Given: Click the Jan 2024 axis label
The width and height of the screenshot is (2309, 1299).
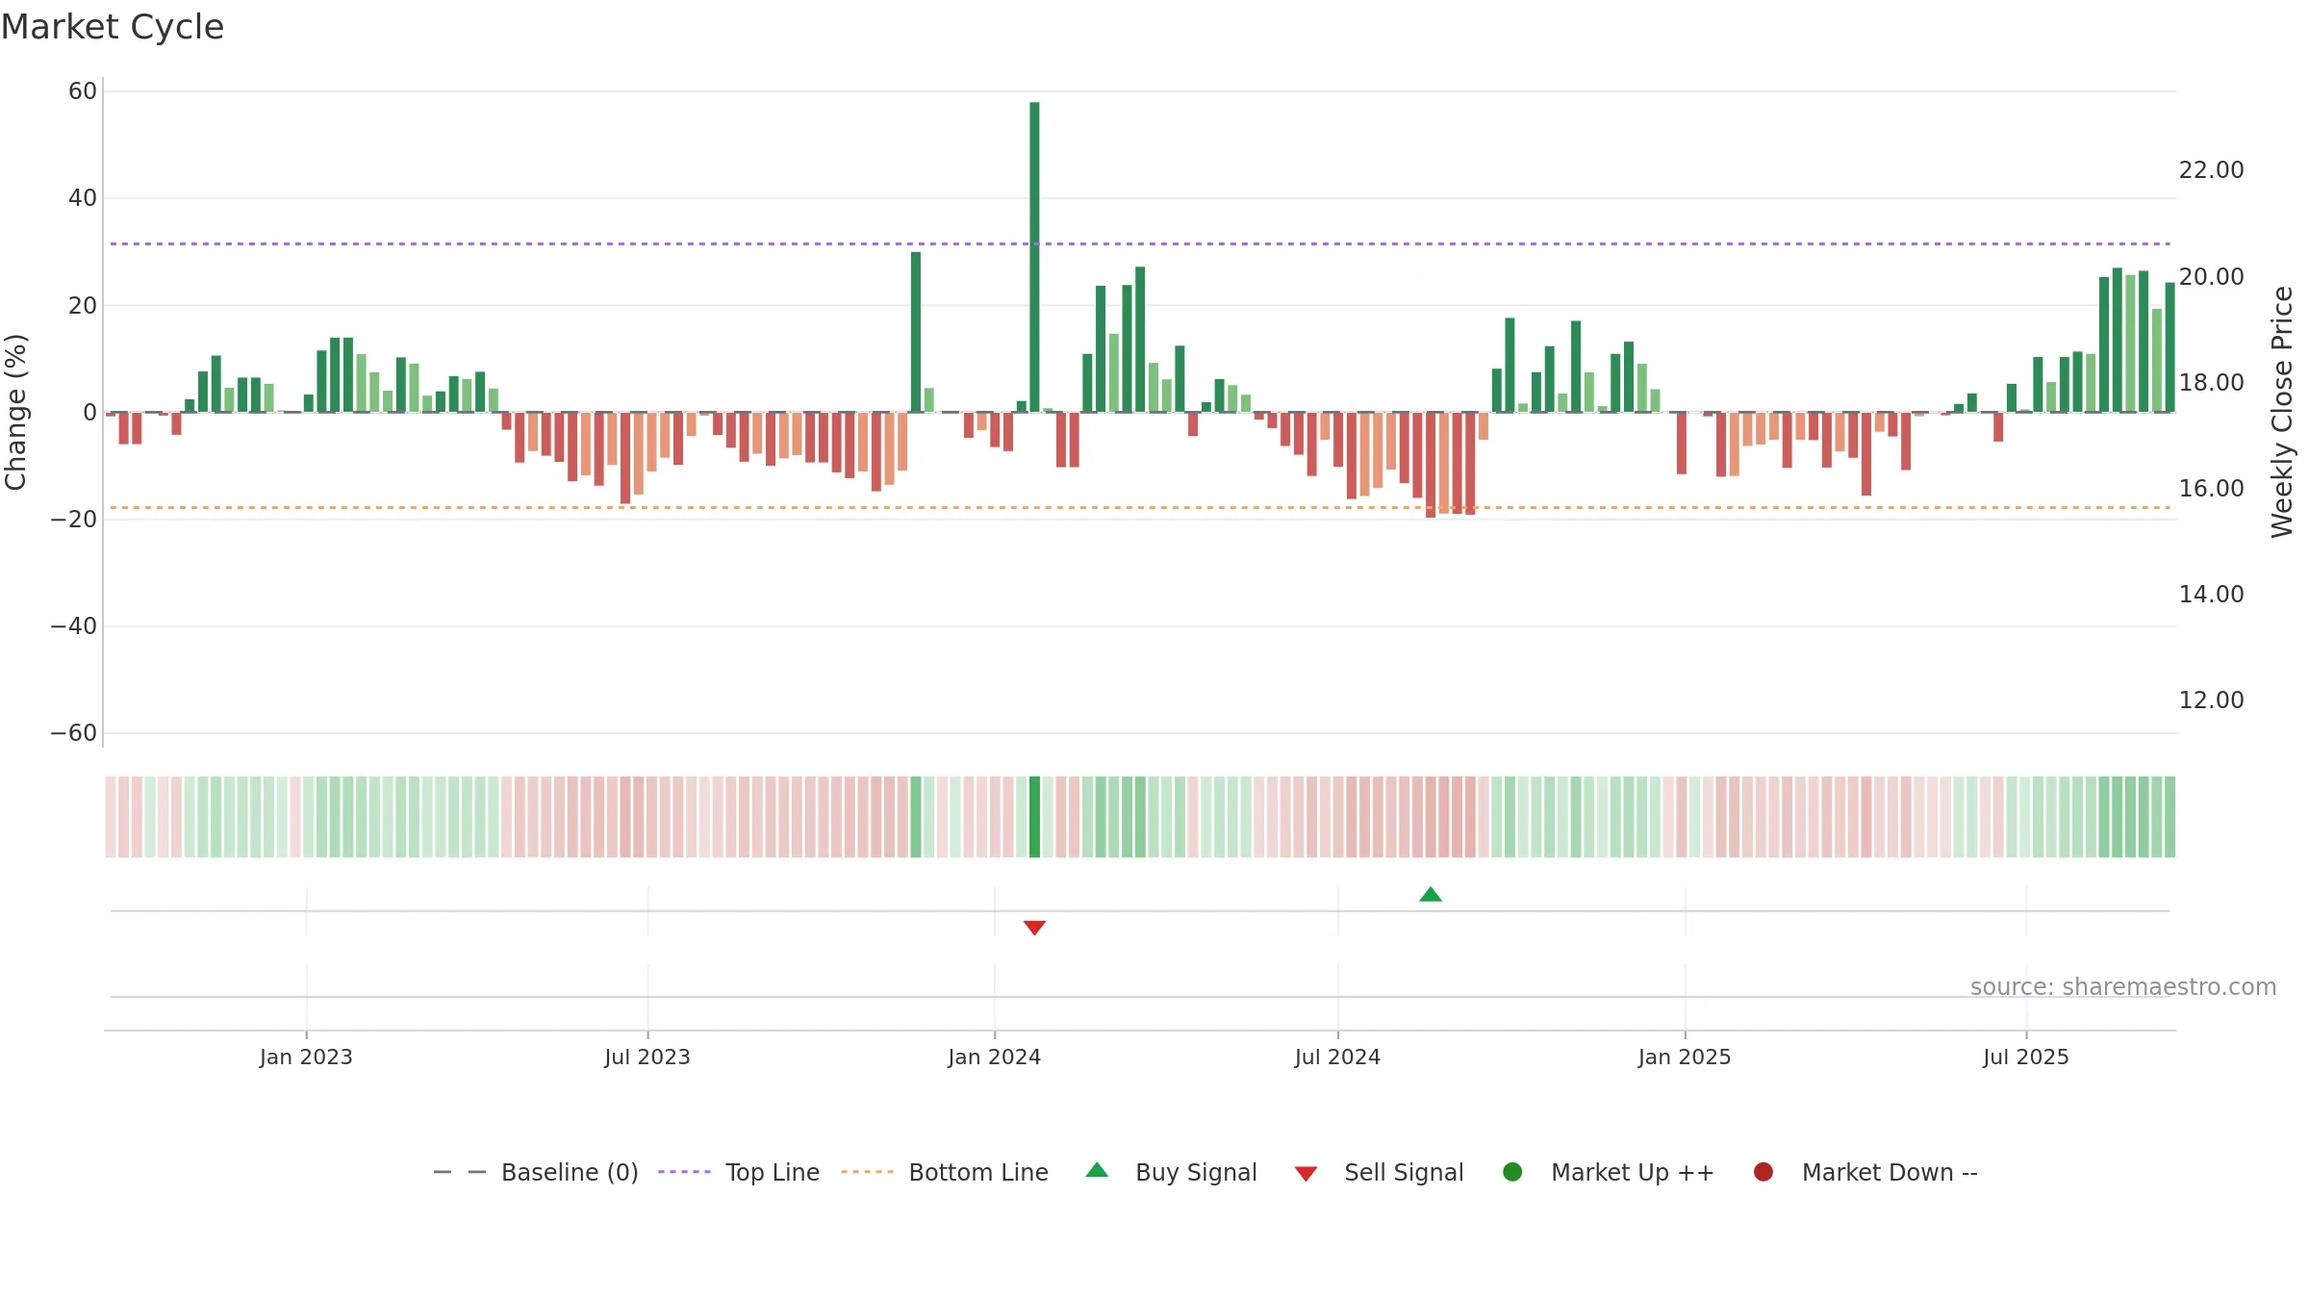Looking at the screenshot, I should coord(995,1057).
